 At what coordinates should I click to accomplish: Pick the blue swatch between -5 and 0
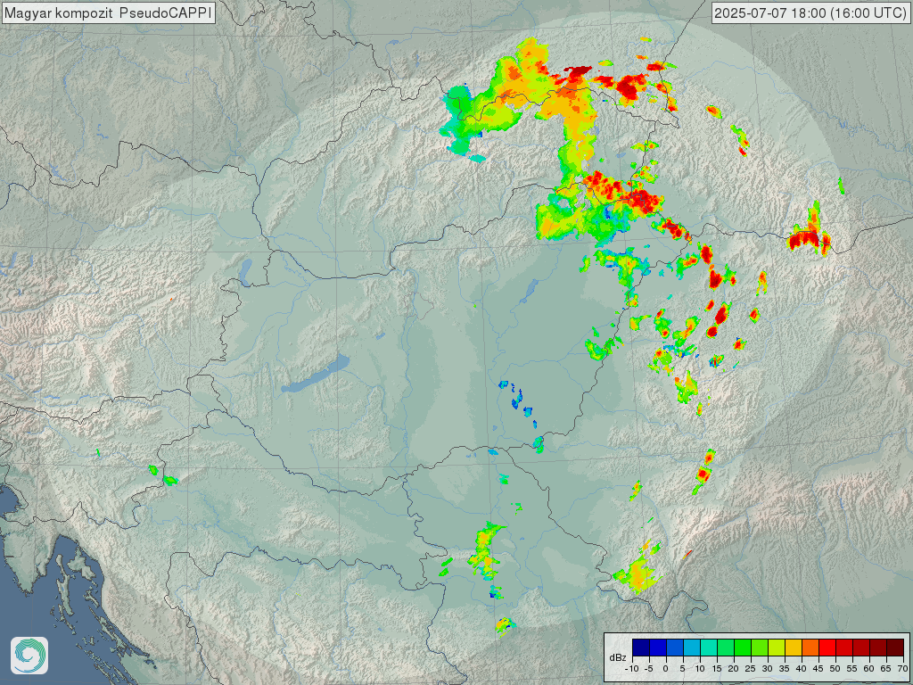point(658,648)
